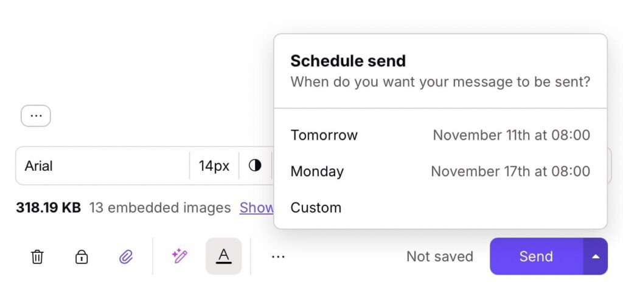This screenshot has width=623, height=285.
Task: Open the more options ellipsis in bottom toolbar
Action: pos(278,256)
